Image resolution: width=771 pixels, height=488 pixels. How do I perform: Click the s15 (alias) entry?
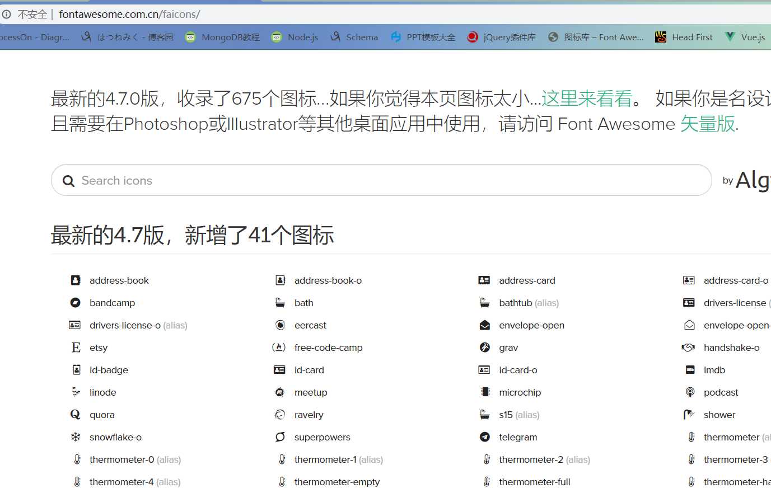click(510, 415)
